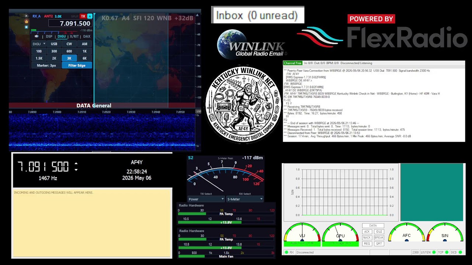Open the DIGU mode tab
472x265 pixels.
(62, 36)
